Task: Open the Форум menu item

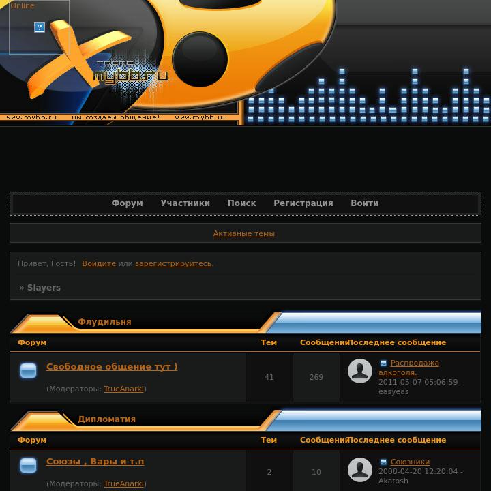Action: coord(127,203)
